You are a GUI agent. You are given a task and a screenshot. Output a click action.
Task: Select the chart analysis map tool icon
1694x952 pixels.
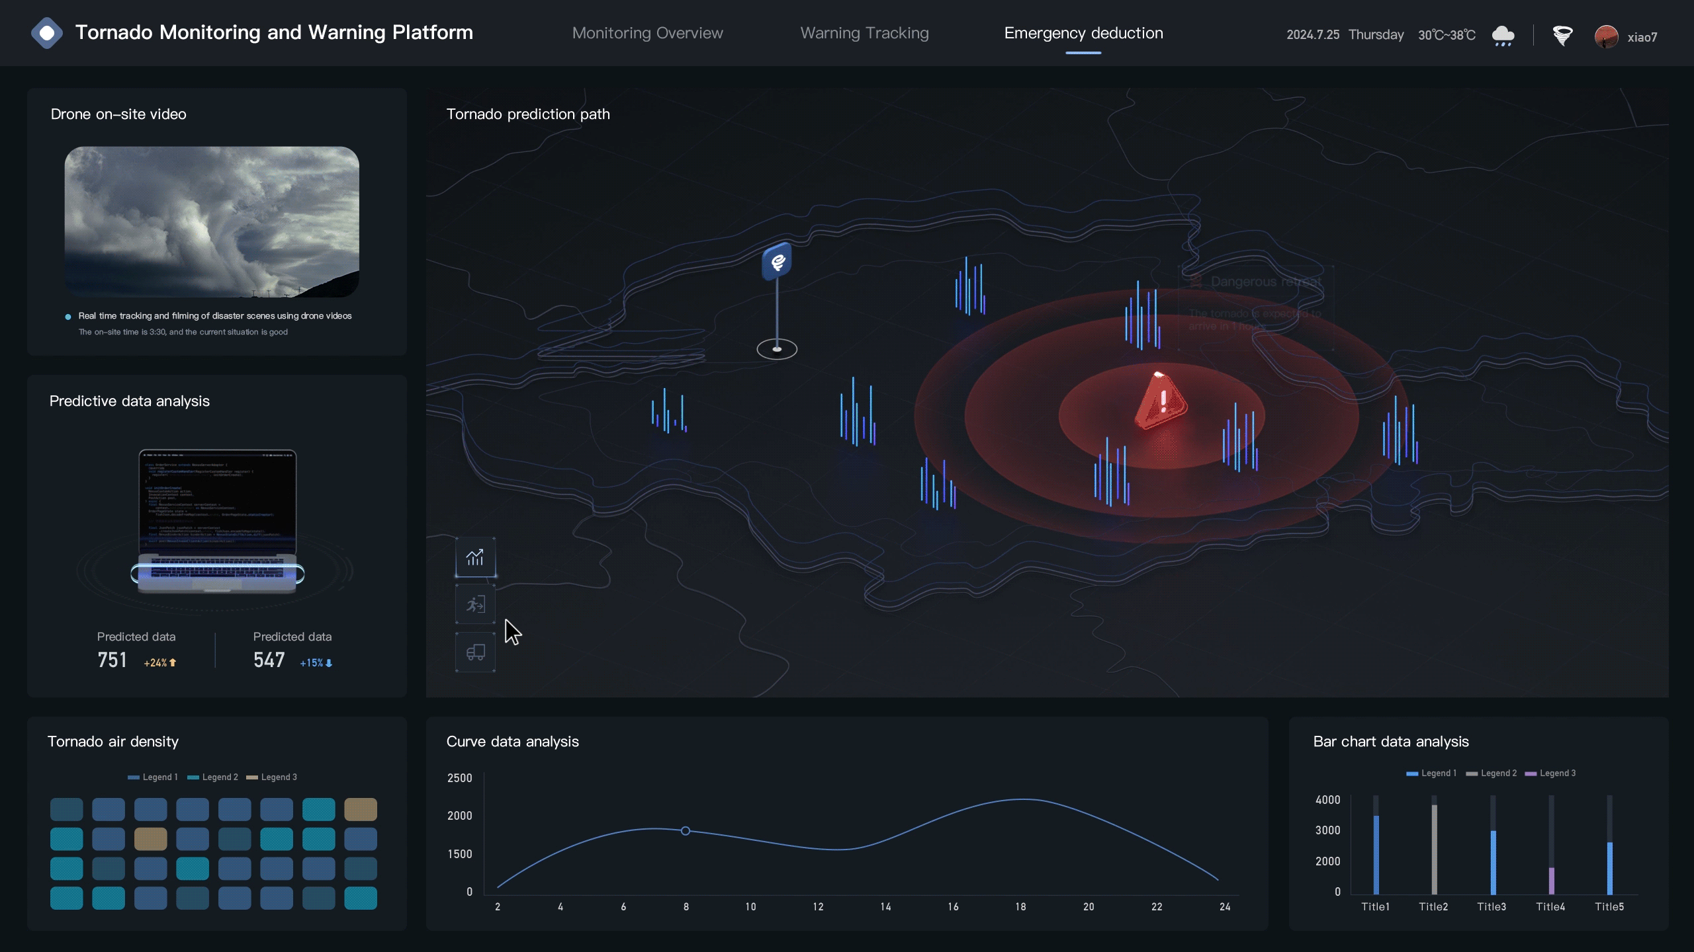pyautogui.click(x=475, y=557)
